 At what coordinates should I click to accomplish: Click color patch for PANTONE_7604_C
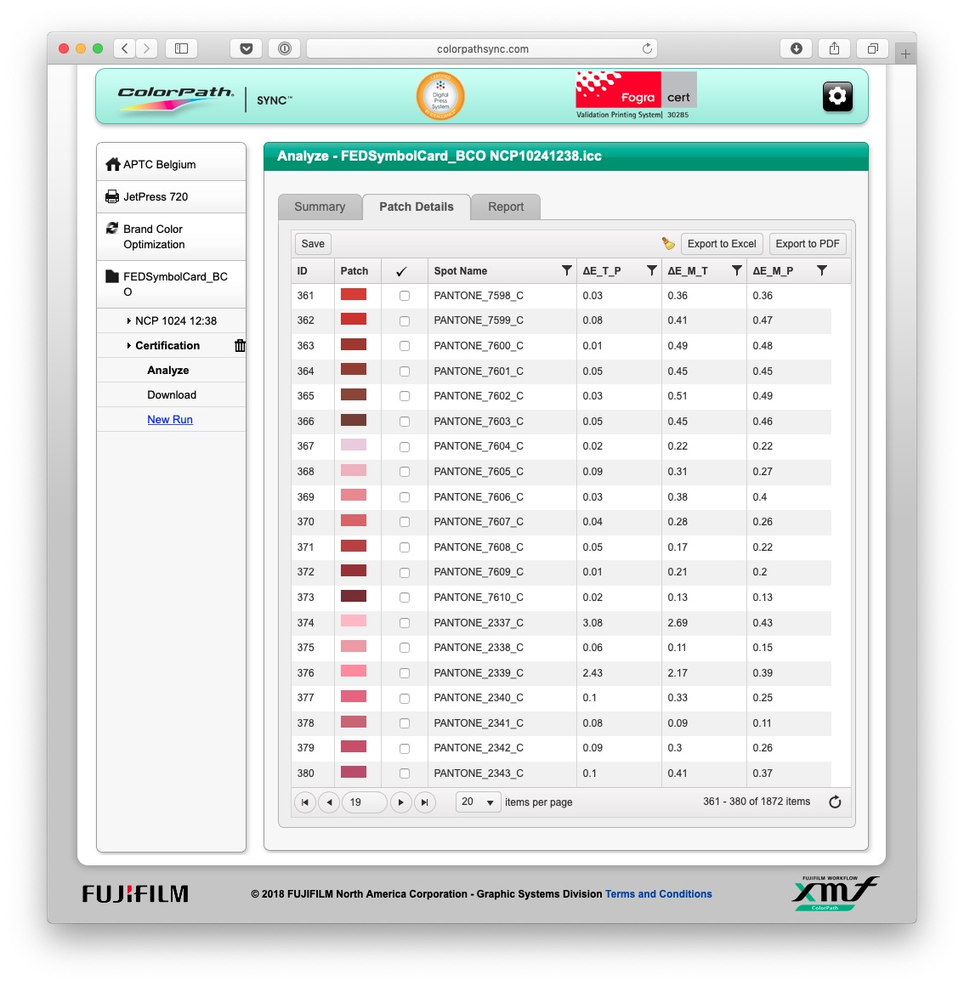click(354, 445)
